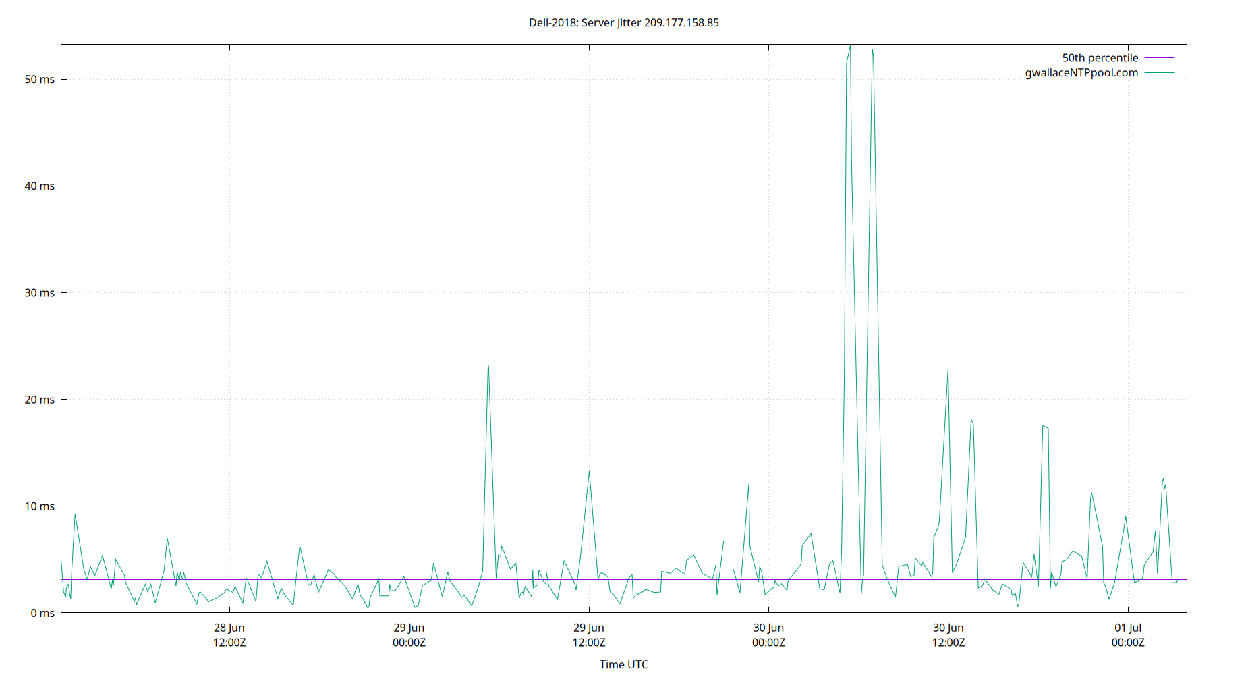Click the line sample beside 'gwallaceNTPpool.com' in the legend
The height and width of the screenshot is (675, 1248).
click(x=1159, y=73)
